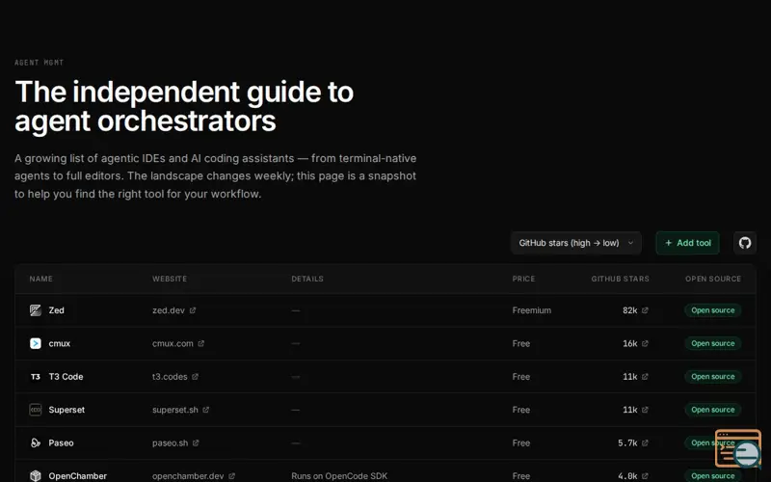Click external link icon next to paseo.sh
Viewport: 771px width, 482px height.
pos(196,442)
